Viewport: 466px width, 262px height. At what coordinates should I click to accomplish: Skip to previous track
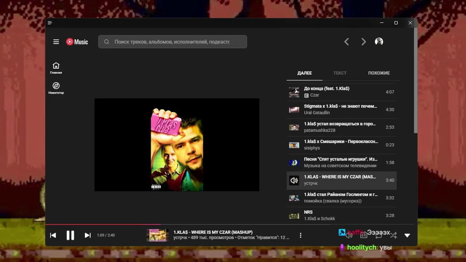pos(53,235)
